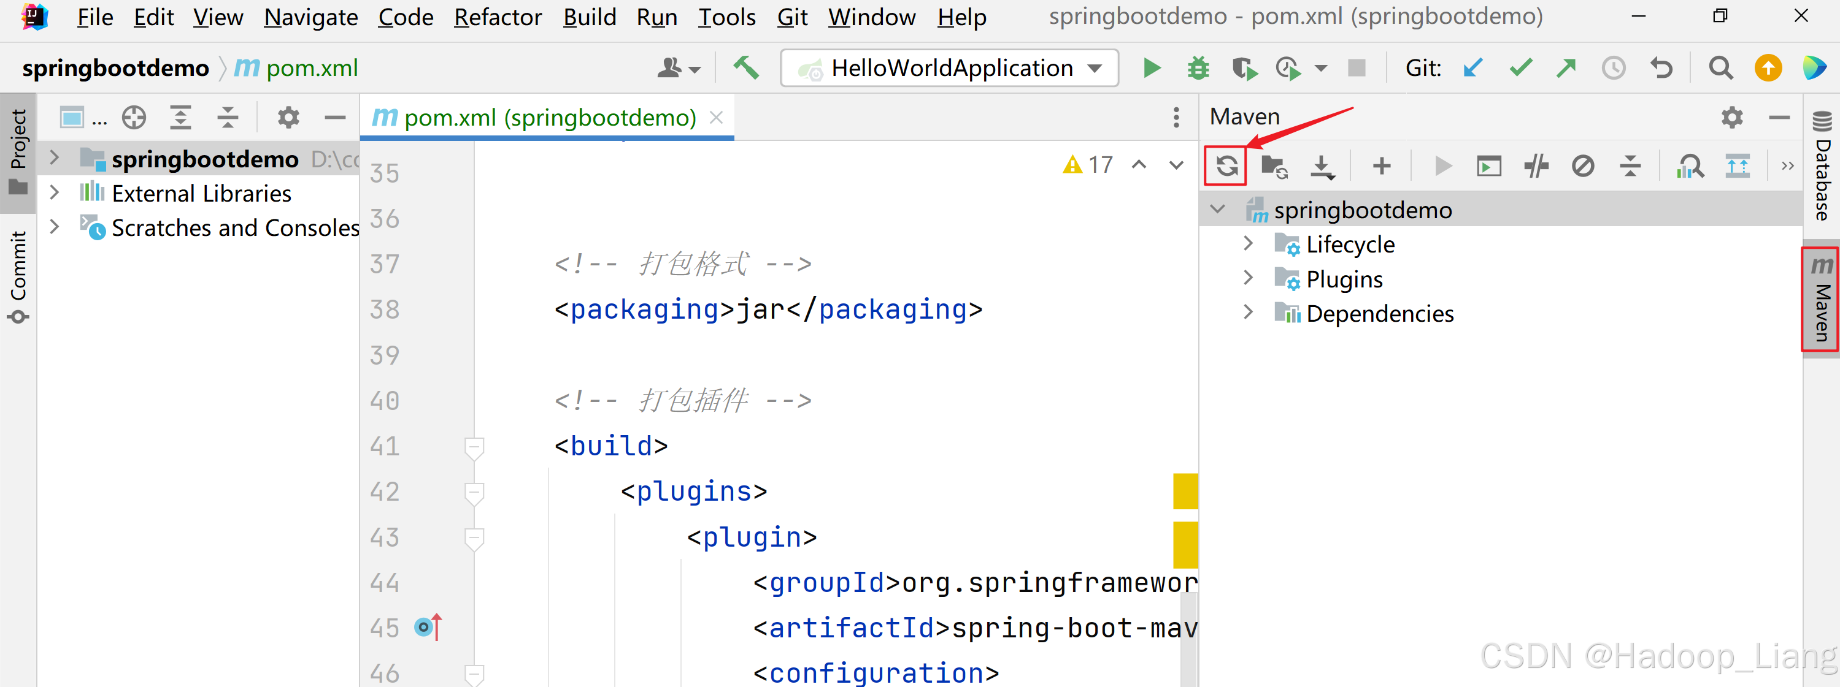This screenshot has height=687, width=1840.
Task: Build project with hammer icon
Action: pyautogui.click(x=745, y=68)
